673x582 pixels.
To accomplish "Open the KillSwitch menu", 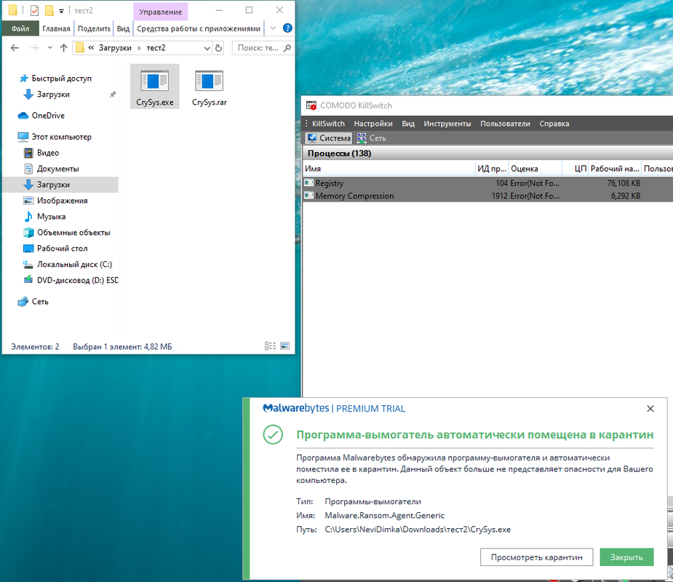I will pos(328,124).
